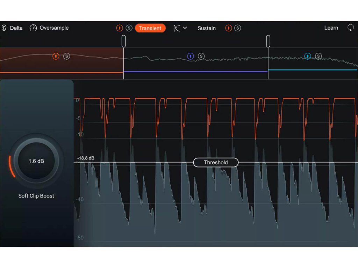Click the transient curve shape icon
The image size is (358, 268).
pyautogui.click(x=177, y=28)
